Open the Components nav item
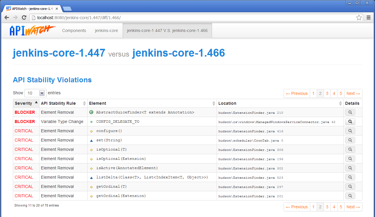375x217 pixels. (x=74, y=31)
